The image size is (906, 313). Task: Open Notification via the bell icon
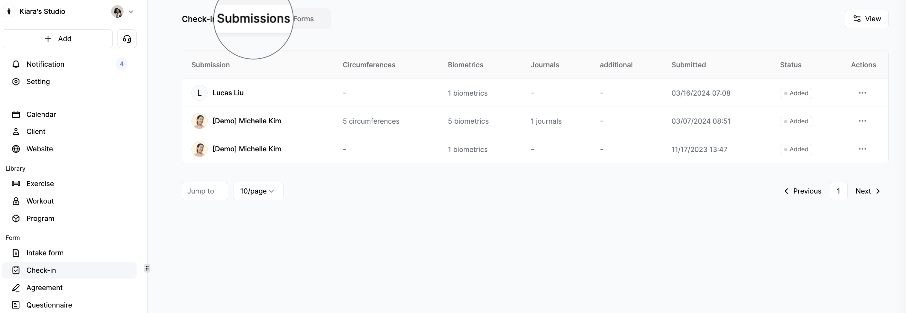pyautogui.click(x=16, y=64)
